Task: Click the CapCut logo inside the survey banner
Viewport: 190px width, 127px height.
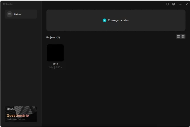Action: (11, 109)
